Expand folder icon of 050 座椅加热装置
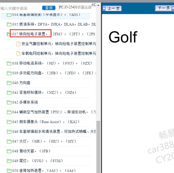The image size is (174, 173). click(9, 170)
